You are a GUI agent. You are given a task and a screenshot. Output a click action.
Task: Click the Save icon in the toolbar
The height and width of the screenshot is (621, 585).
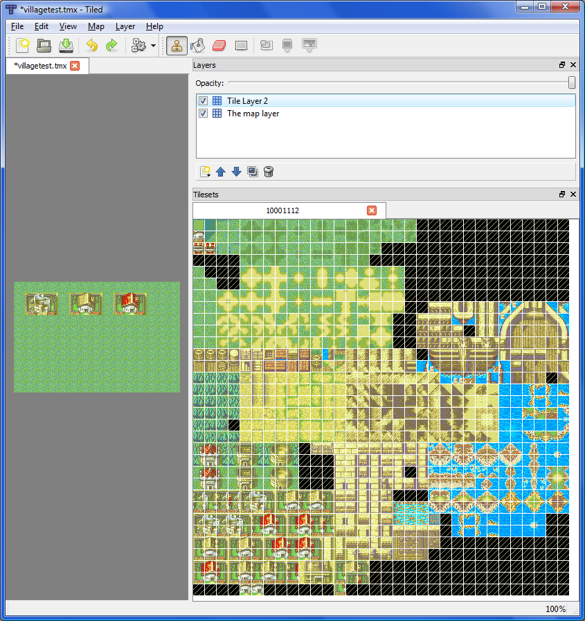pos(65,45)
